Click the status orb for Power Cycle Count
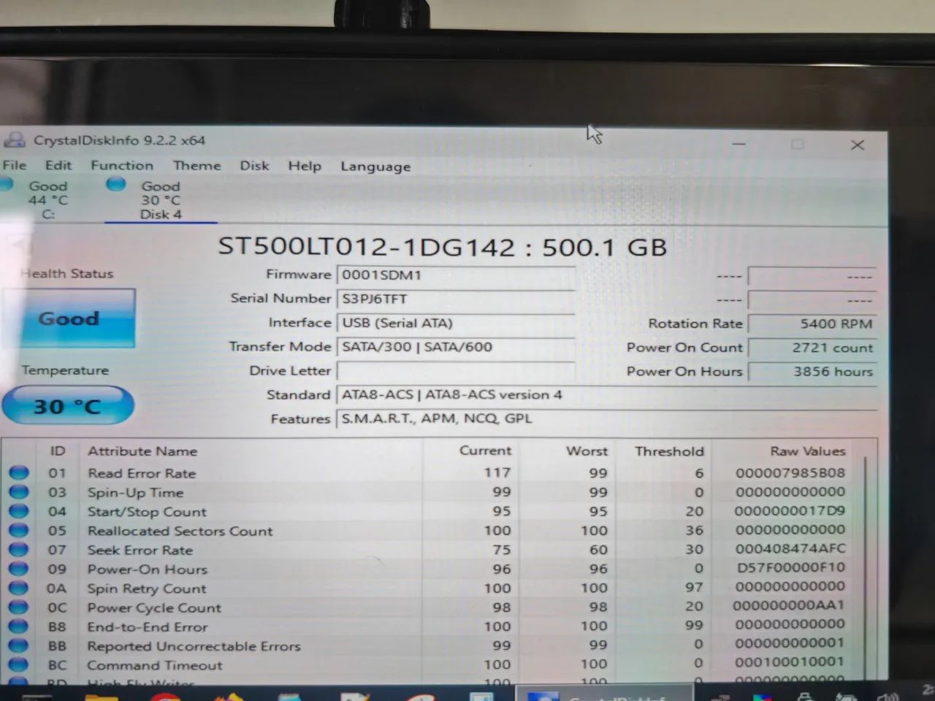 (19, 607)
